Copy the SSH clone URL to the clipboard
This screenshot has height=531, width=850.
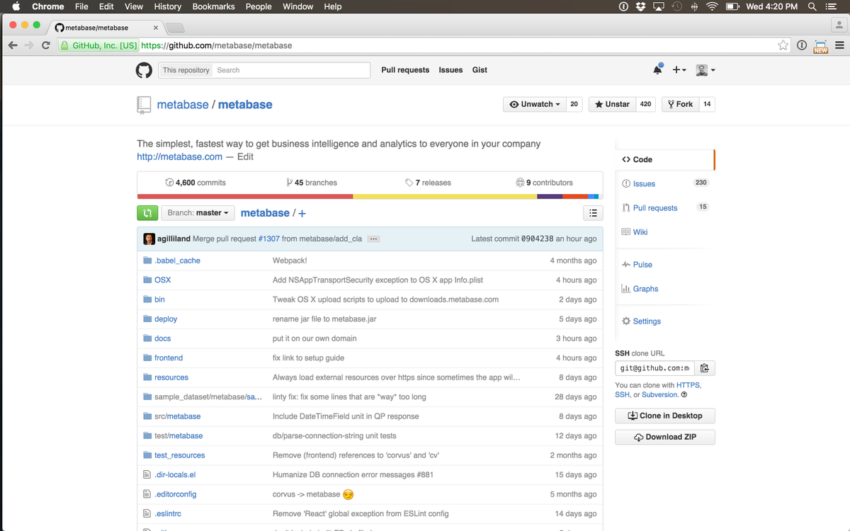click(705, 368)
